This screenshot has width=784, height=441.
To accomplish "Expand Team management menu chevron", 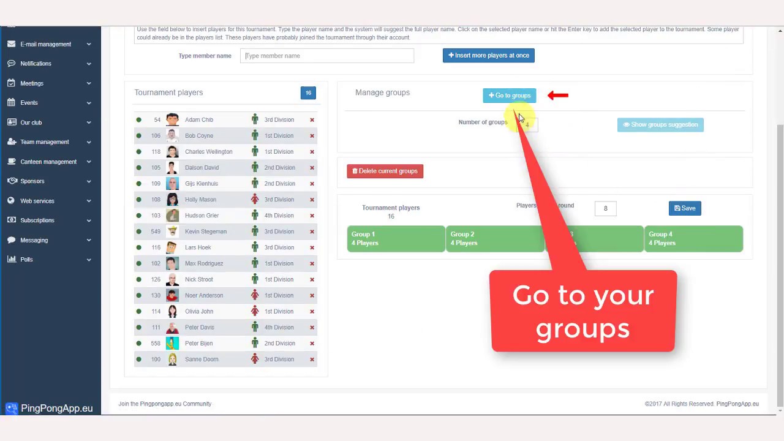I will click(89, 142).
